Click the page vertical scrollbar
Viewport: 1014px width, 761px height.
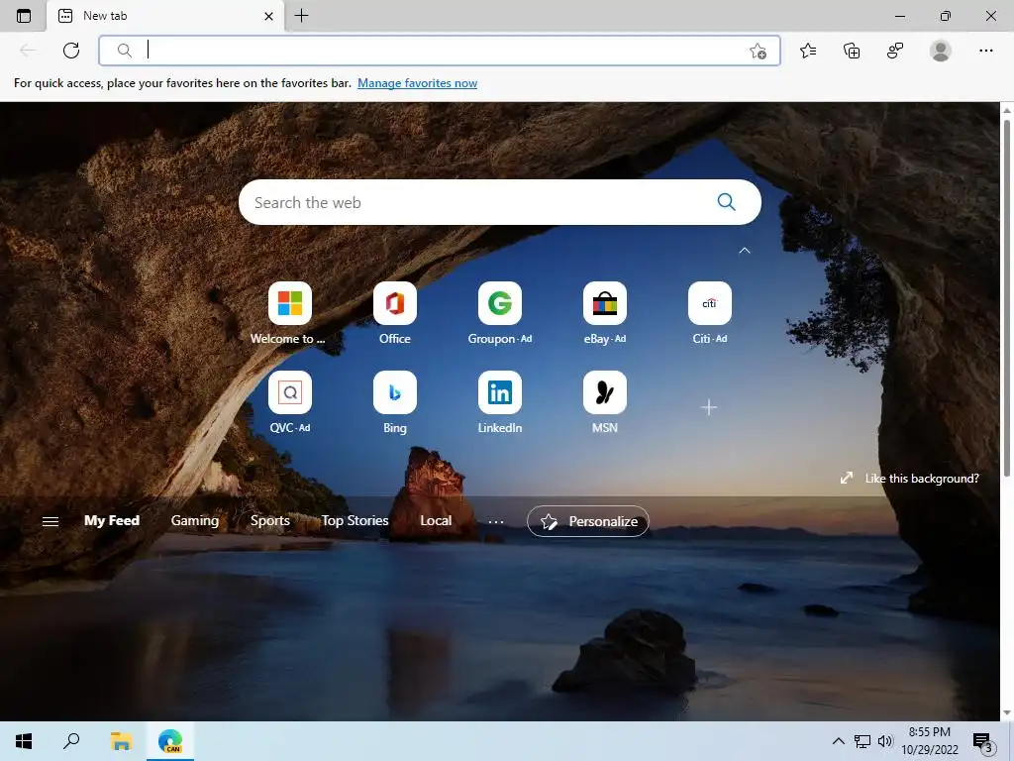tap(1006, 297)
